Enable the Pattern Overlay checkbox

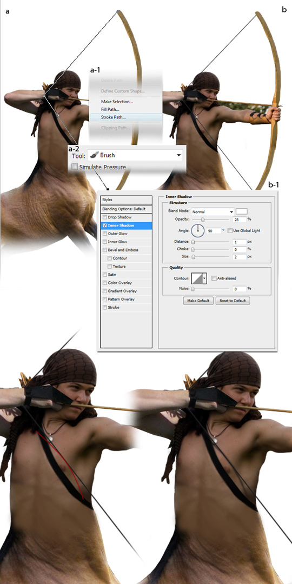[x=105, y=299]
